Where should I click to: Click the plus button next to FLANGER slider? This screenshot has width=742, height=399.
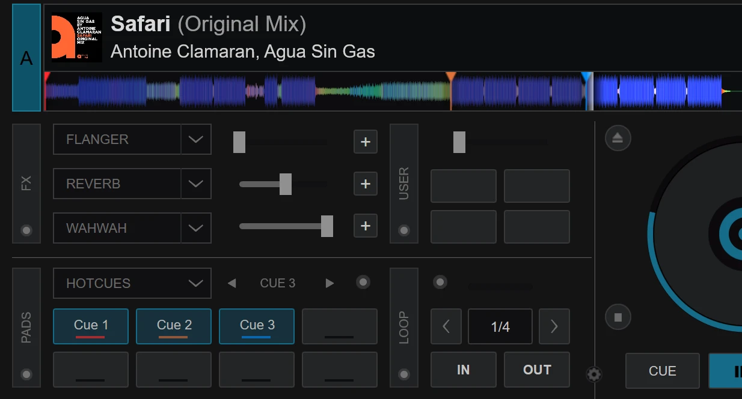[x=366, y=142]
